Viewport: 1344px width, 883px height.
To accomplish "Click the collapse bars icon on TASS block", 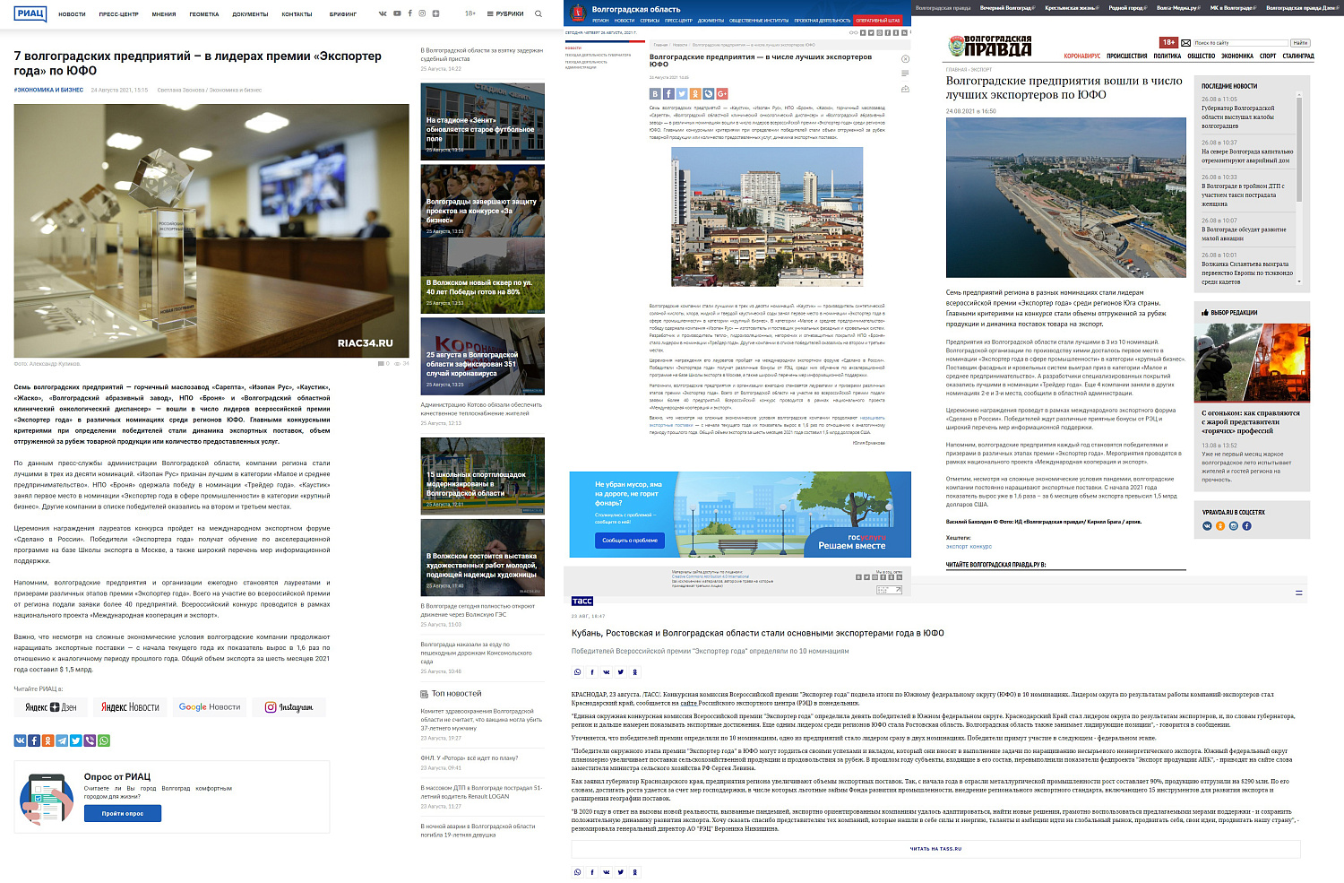I will point(1299,593).
